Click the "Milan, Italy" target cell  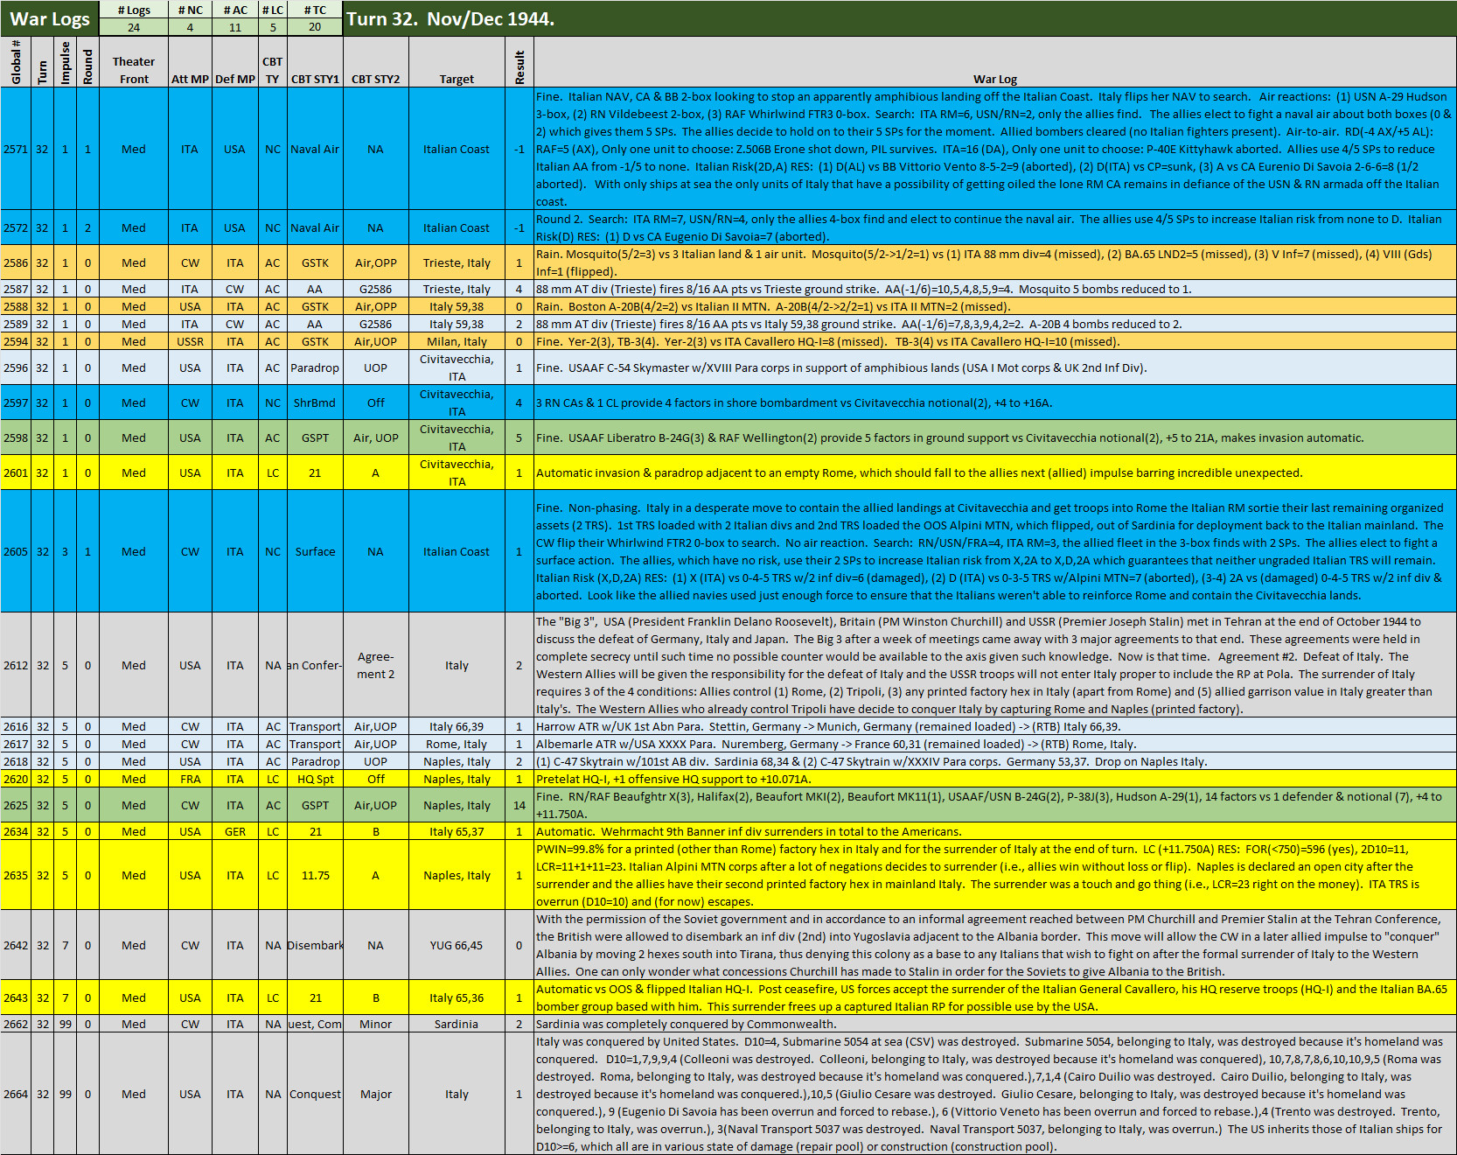pos(457,341)
